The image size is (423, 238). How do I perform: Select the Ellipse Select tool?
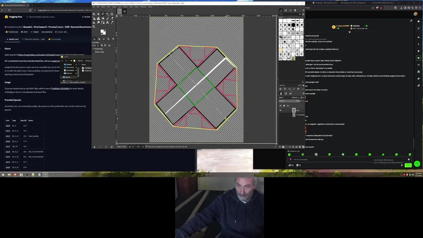[98, 14]
